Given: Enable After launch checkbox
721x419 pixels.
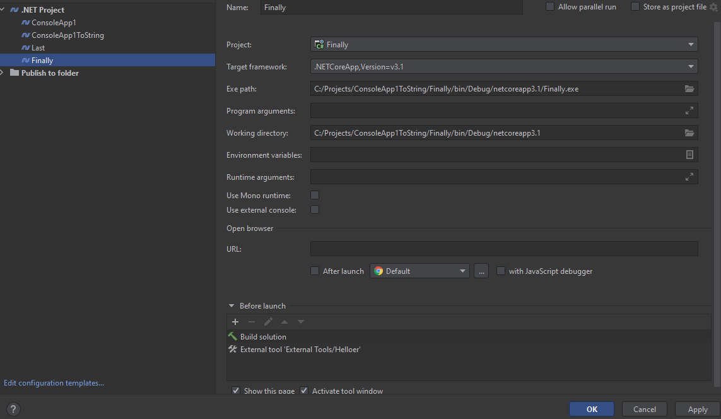Looking at the screenshot, I should point(315,271).
